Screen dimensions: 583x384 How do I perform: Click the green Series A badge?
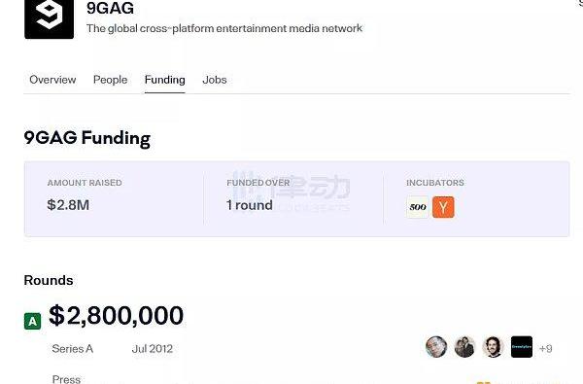click(x=33, y=321)
